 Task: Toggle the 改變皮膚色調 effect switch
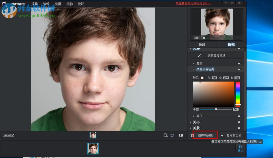pos(239,69)
